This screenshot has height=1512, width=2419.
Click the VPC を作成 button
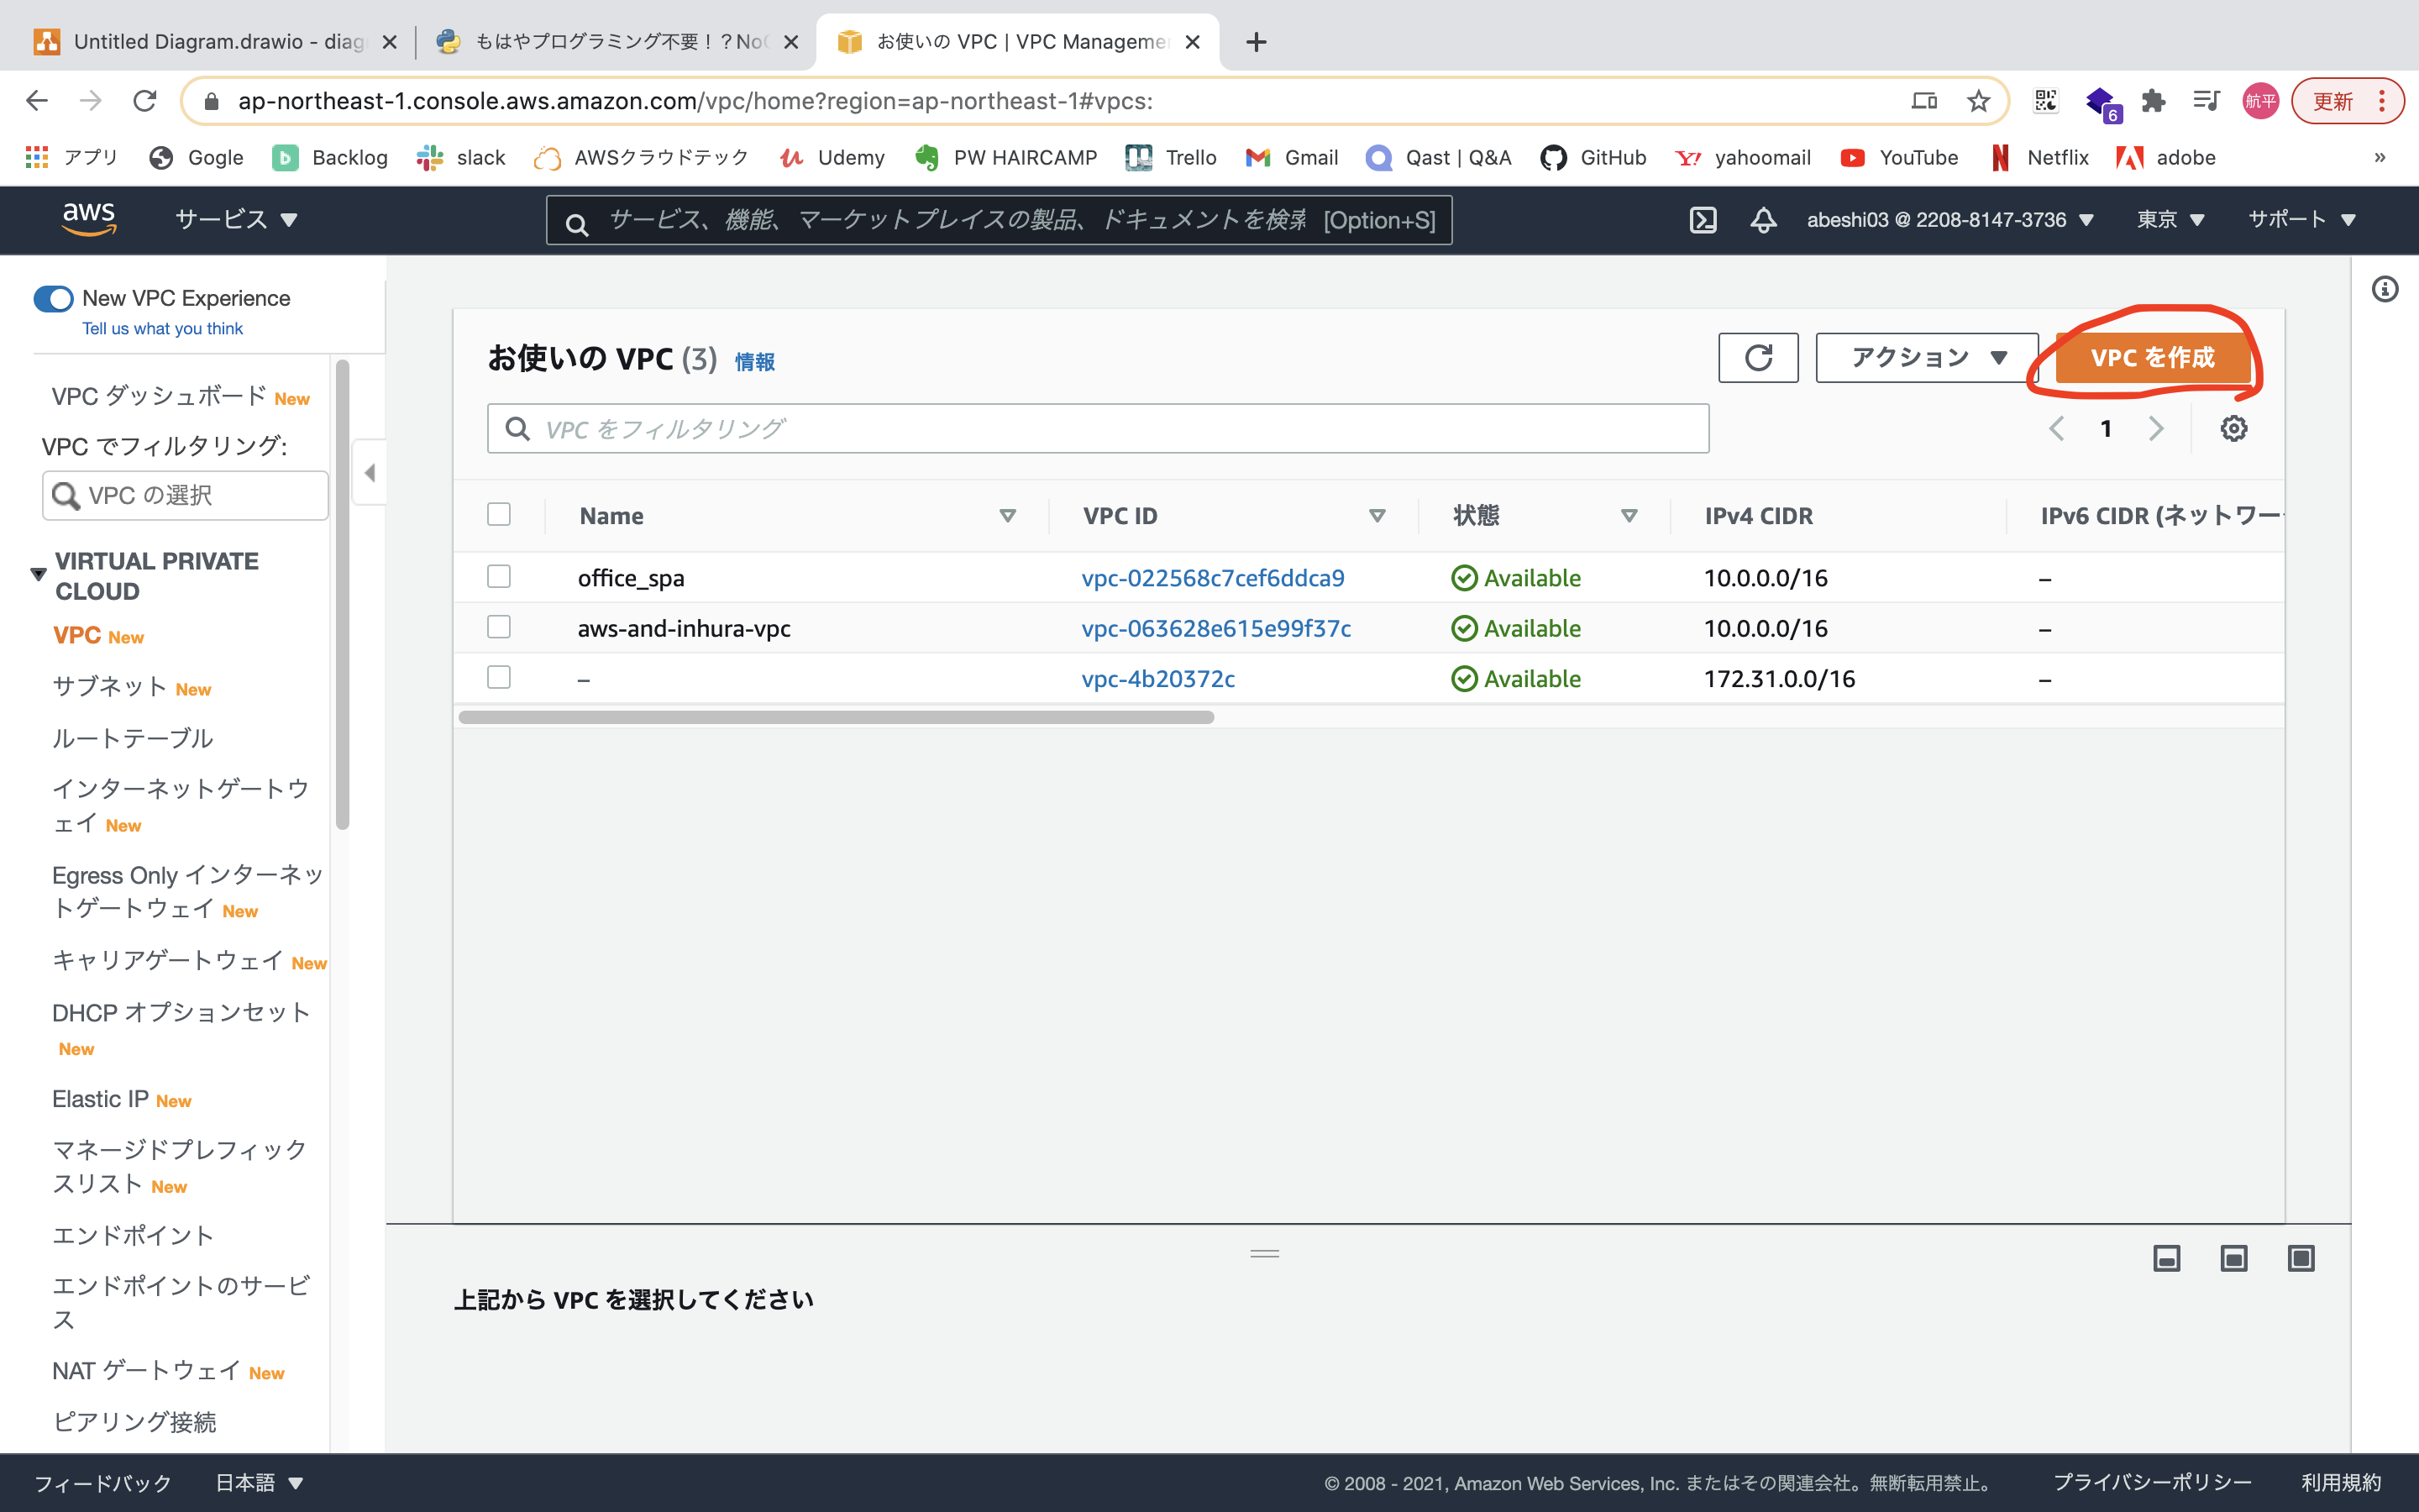point(2152,358)
